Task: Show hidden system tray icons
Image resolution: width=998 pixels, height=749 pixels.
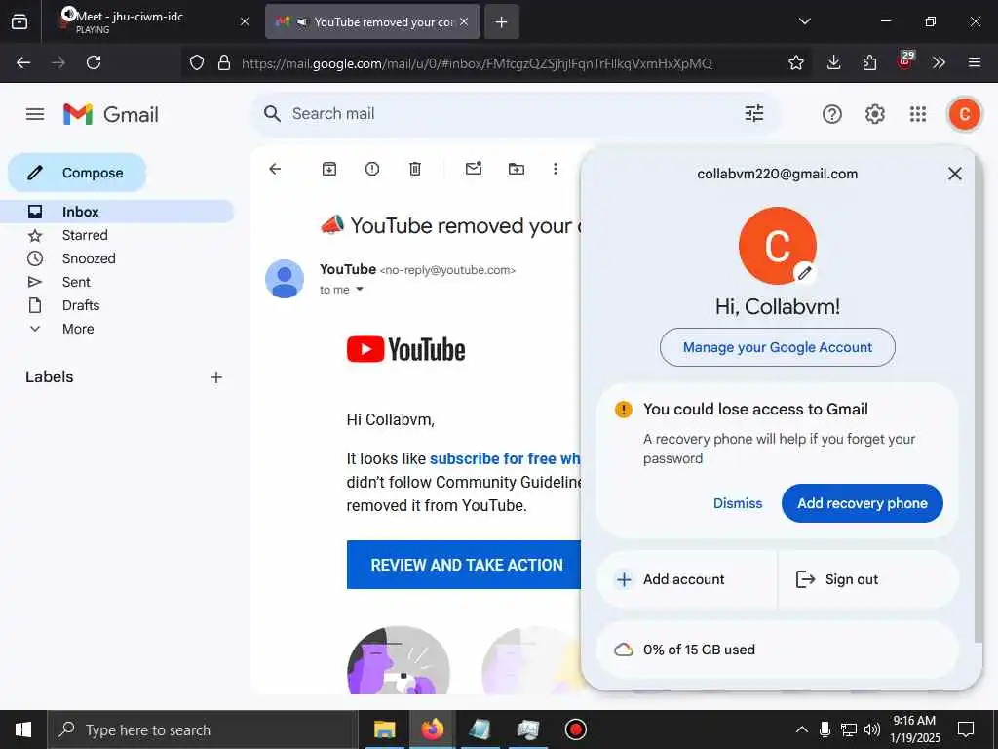Action: coord(802,729)
